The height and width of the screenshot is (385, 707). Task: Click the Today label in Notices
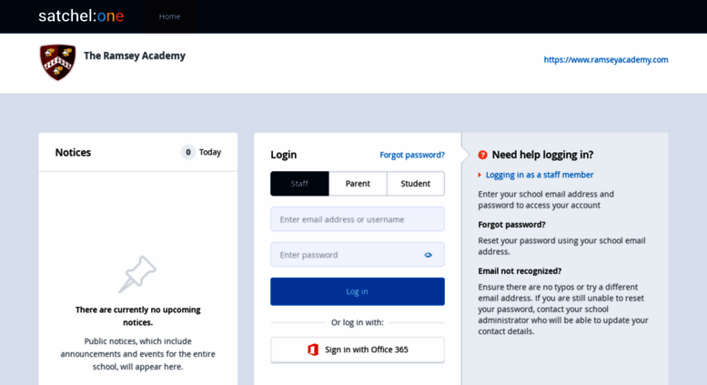tap(210, 152)
